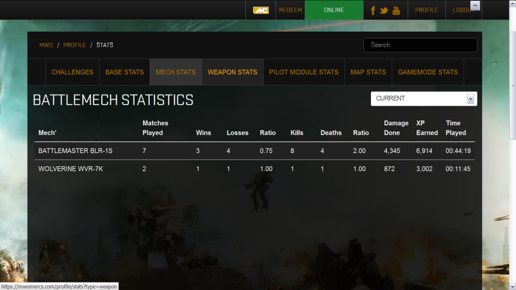Click the CURRENT dropdown arrow

click(471, 99)
